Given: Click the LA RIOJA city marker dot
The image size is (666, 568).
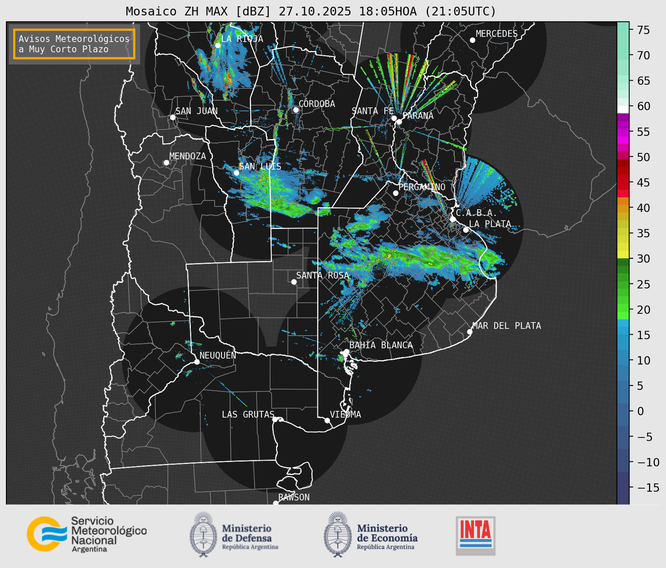Looking at the screenshot, I should pos(218,45).
